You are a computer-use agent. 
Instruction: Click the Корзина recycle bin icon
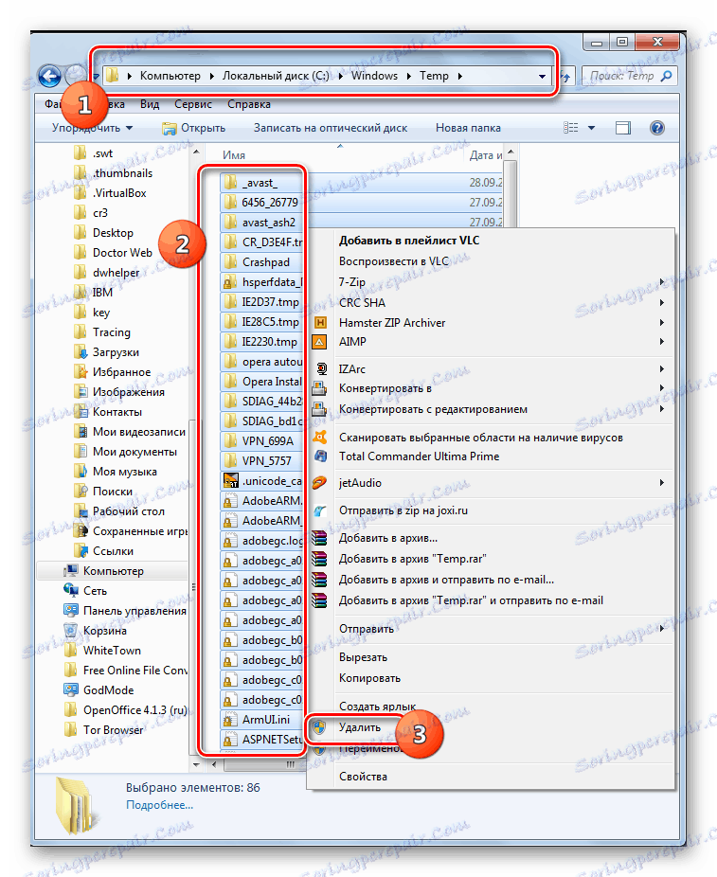pos(71,631)
